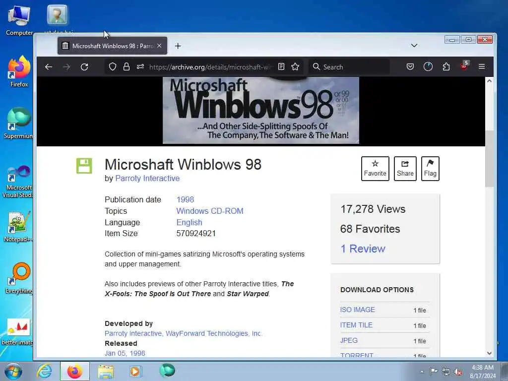This screenshot has height=381, width=508.
Task: Launch Internet Explorer from the taskbar
Action: coord(44,371)
